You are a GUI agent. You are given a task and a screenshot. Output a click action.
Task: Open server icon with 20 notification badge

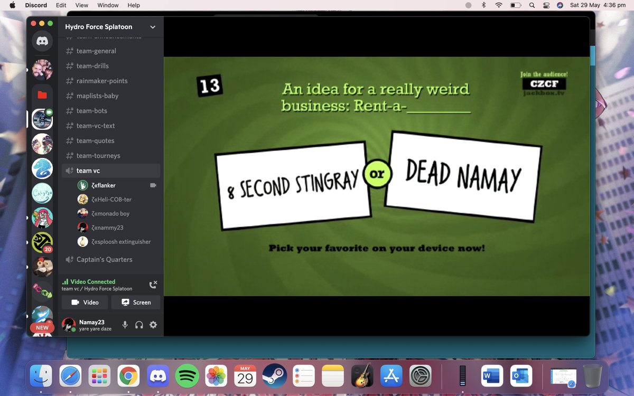[x=42, y=242]
